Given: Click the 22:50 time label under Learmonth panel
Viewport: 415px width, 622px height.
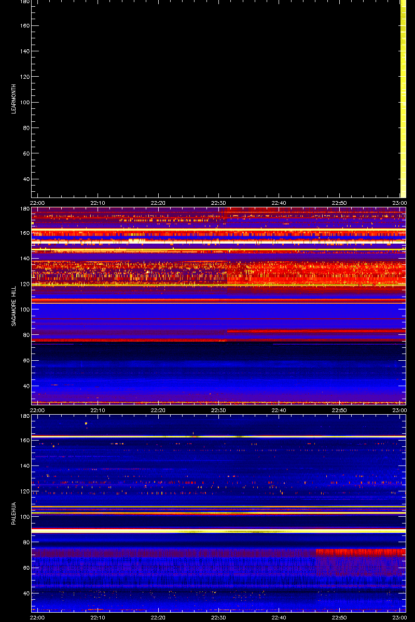Looking at the screenshot, I should click(x=339, y=203).
